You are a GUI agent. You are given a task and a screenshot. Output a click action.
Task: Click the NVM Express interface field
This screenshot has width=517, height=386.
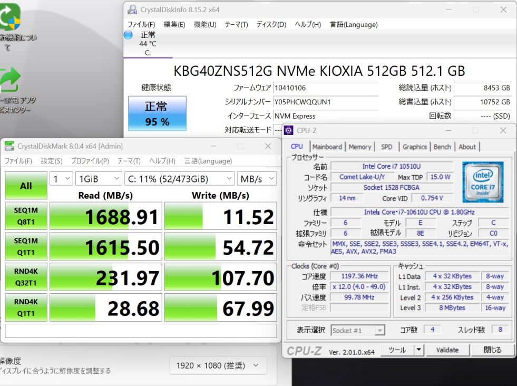point(326,116)
